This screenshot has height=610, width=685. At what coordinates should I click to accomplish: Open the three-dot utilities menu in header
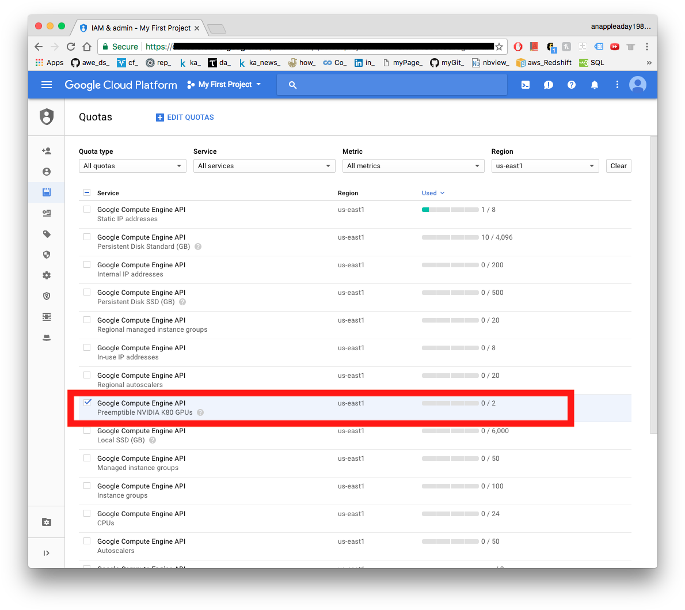click(x=617, y=85)
